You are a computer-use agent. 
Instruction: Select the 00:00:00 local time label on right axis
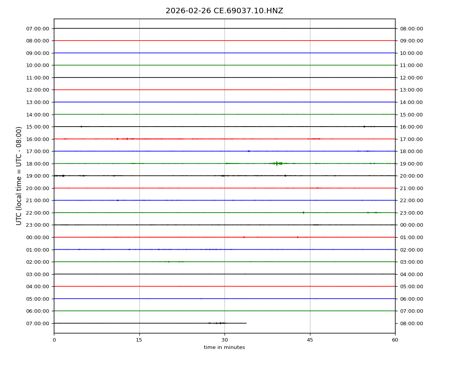pyautogui.click(x=411, y=225)
